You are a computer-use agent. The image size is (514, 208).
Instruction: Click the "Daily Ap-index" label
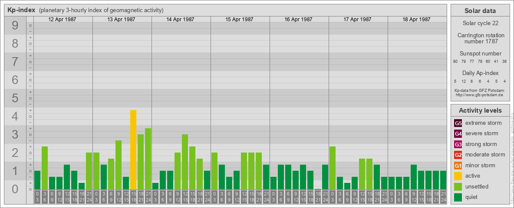pyautogui.click(x=480, y=73)
